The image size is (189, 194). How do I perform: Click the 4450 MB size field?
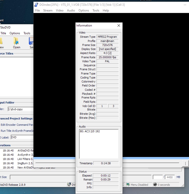tap(169, 177)
